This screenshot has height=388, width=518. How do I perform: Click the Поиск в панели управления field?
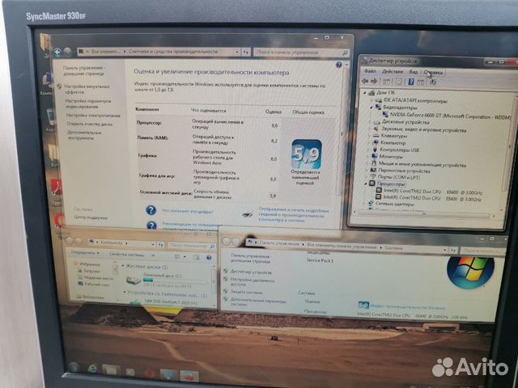tap(301, 53)
